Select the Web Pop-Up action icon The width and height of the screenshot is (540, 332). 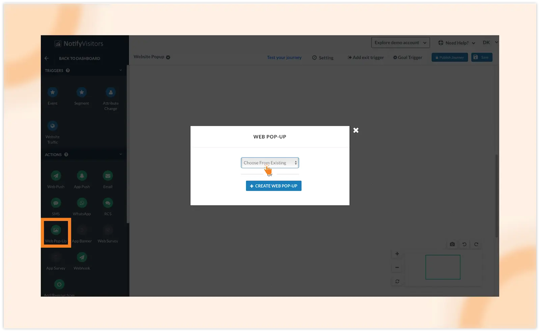[x=56, y=230]
